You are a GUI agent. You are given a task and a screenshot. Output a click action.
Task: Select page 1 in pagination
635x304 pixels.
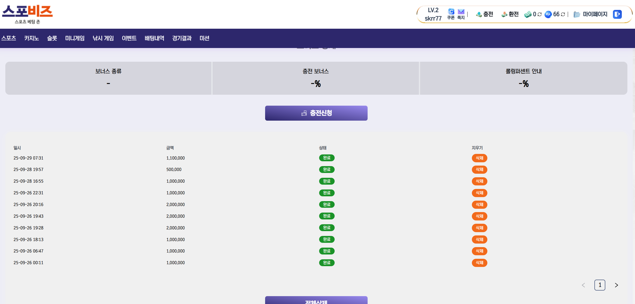[x=600, y=285]
